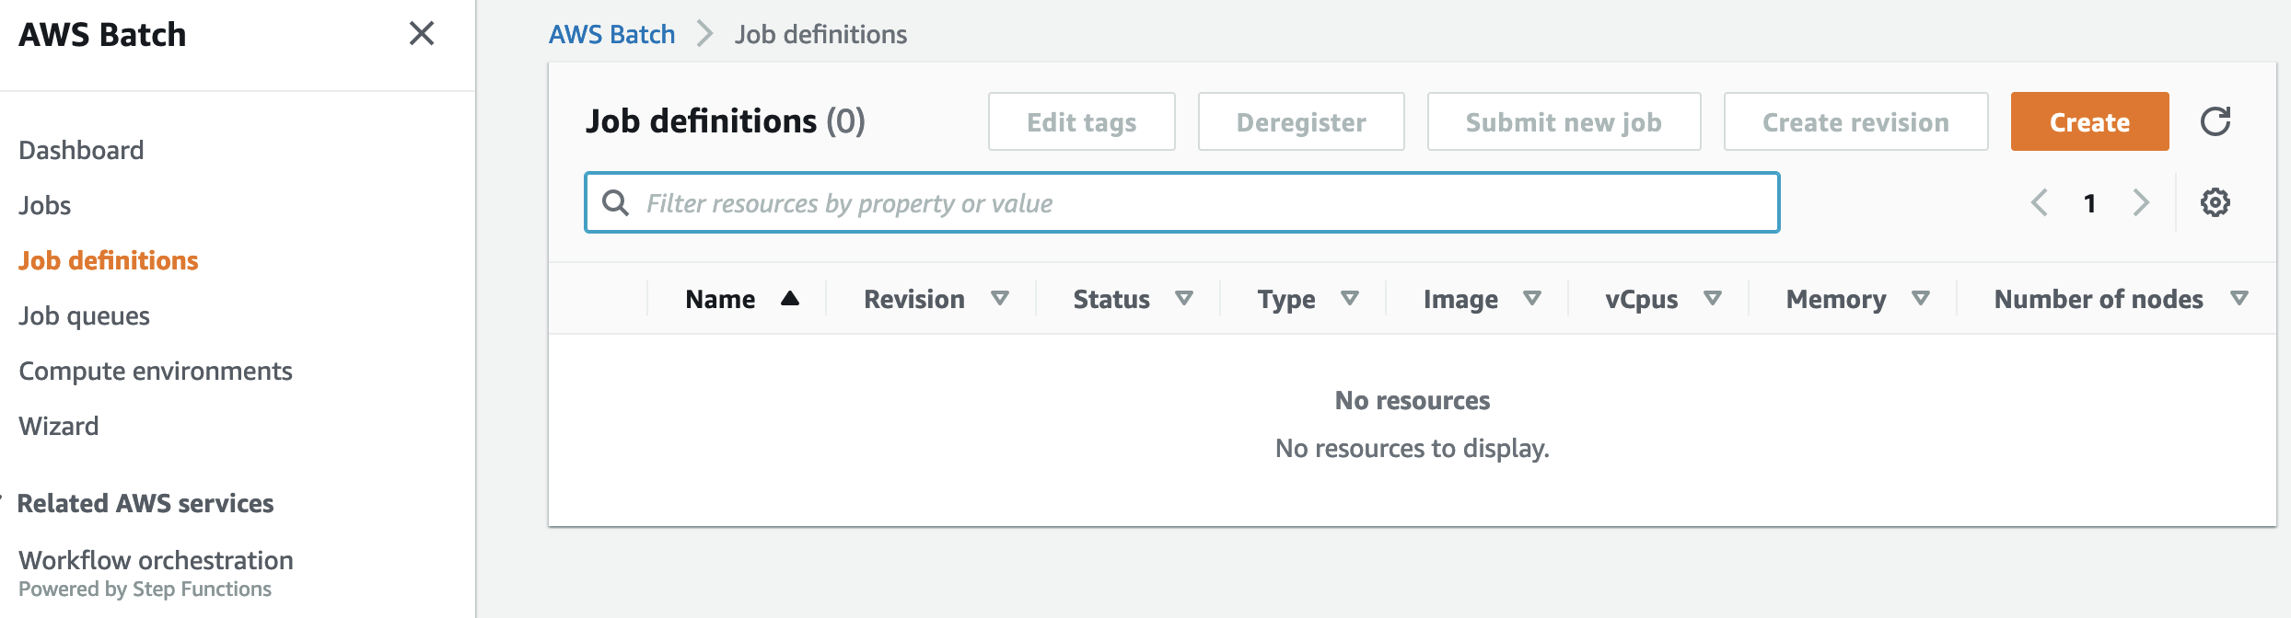This screenshot has height=618, width=2291.
Task: Go to previous page of results
Action: click(x=2040, y=202)
